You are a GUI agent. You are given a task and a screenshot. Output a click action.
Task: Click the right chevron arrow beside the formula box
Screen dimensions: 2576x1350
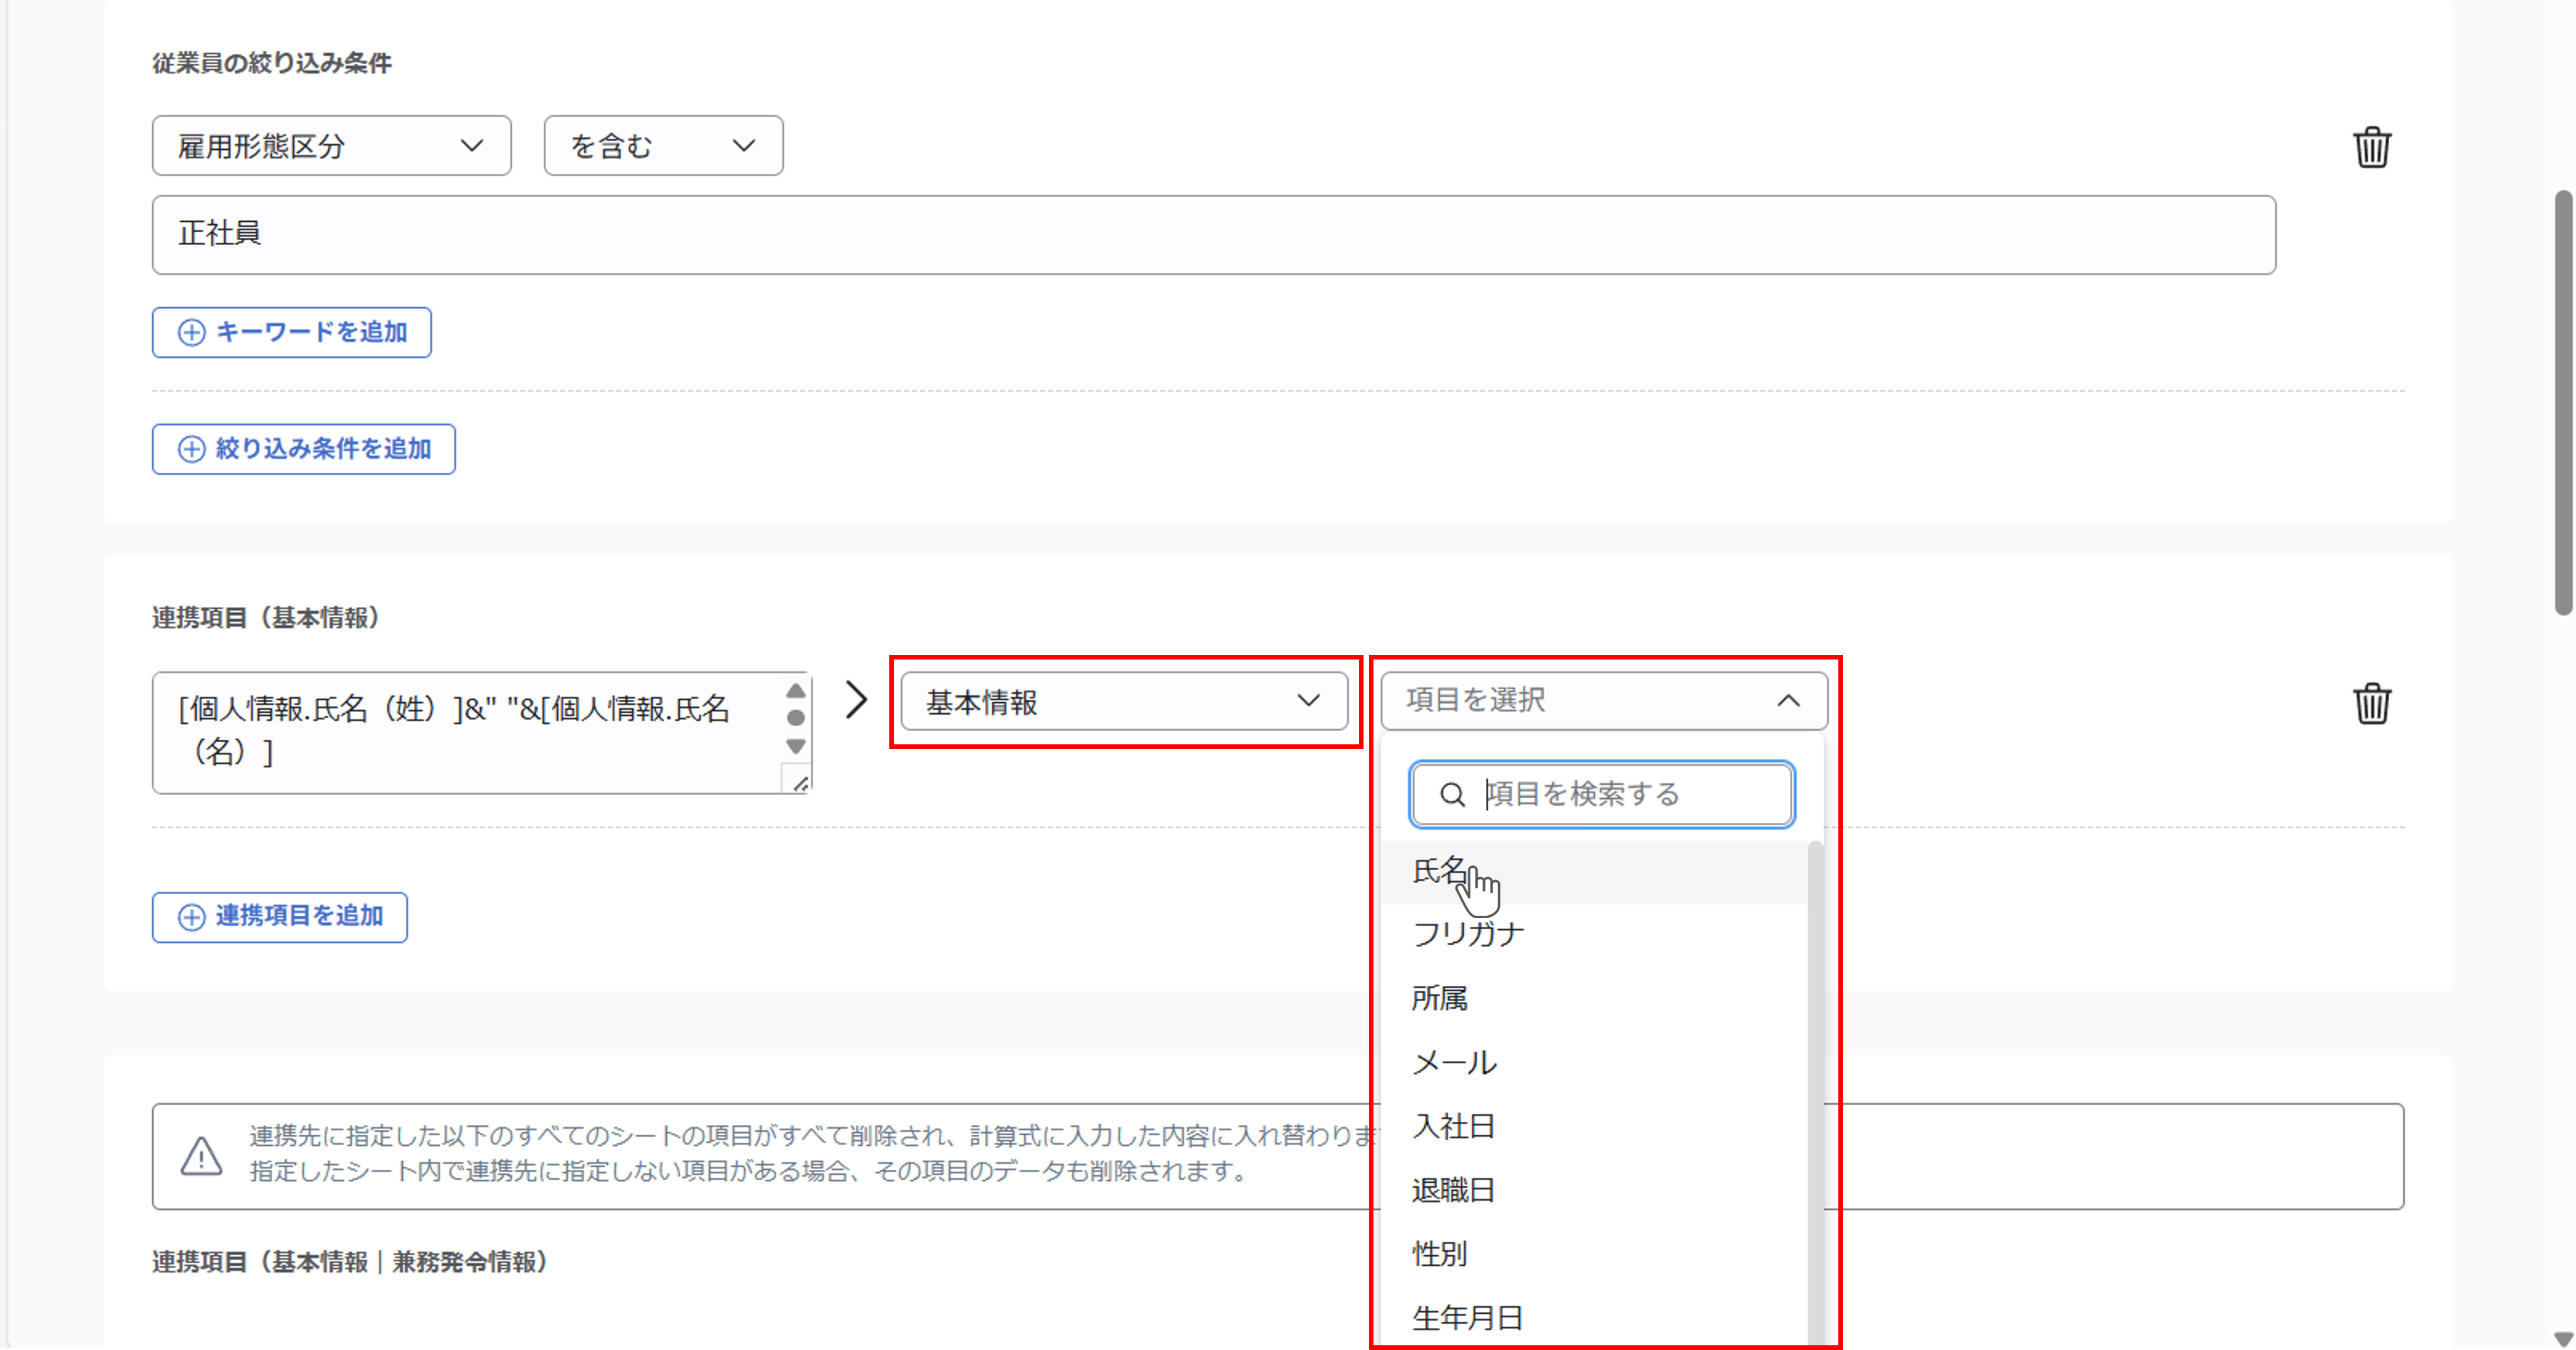(x=856, y=699)
